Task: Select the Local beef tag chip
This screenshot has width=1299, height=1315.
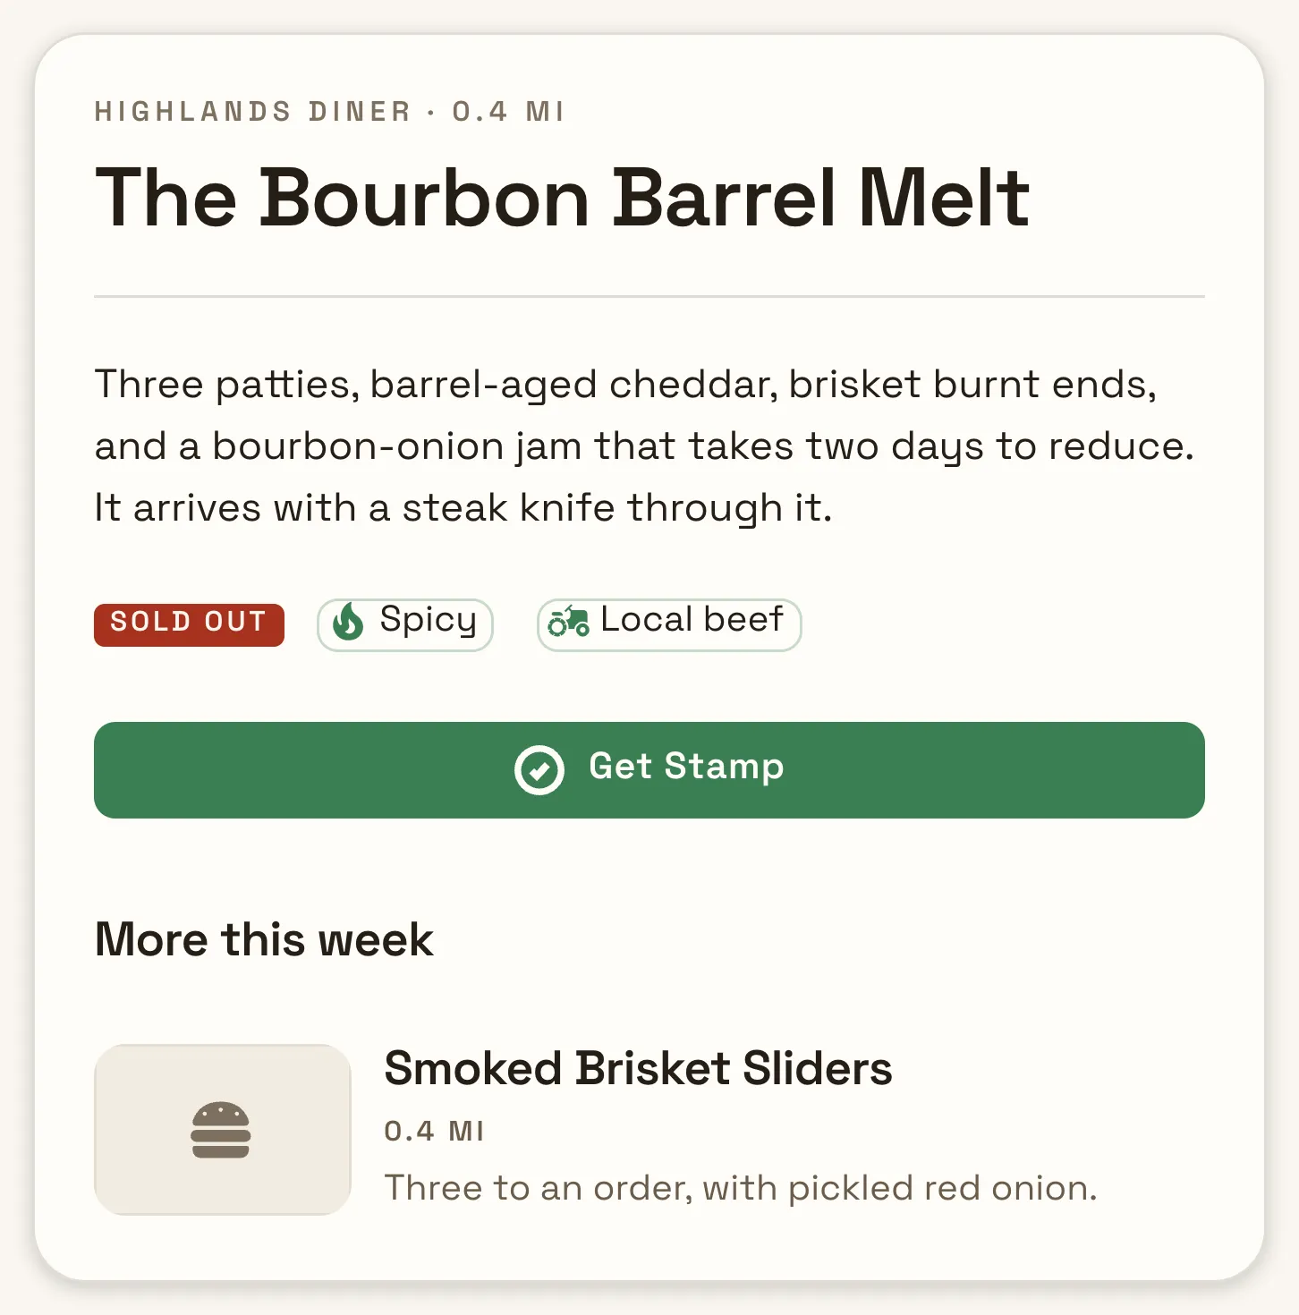Action: (x=669, y=624)
